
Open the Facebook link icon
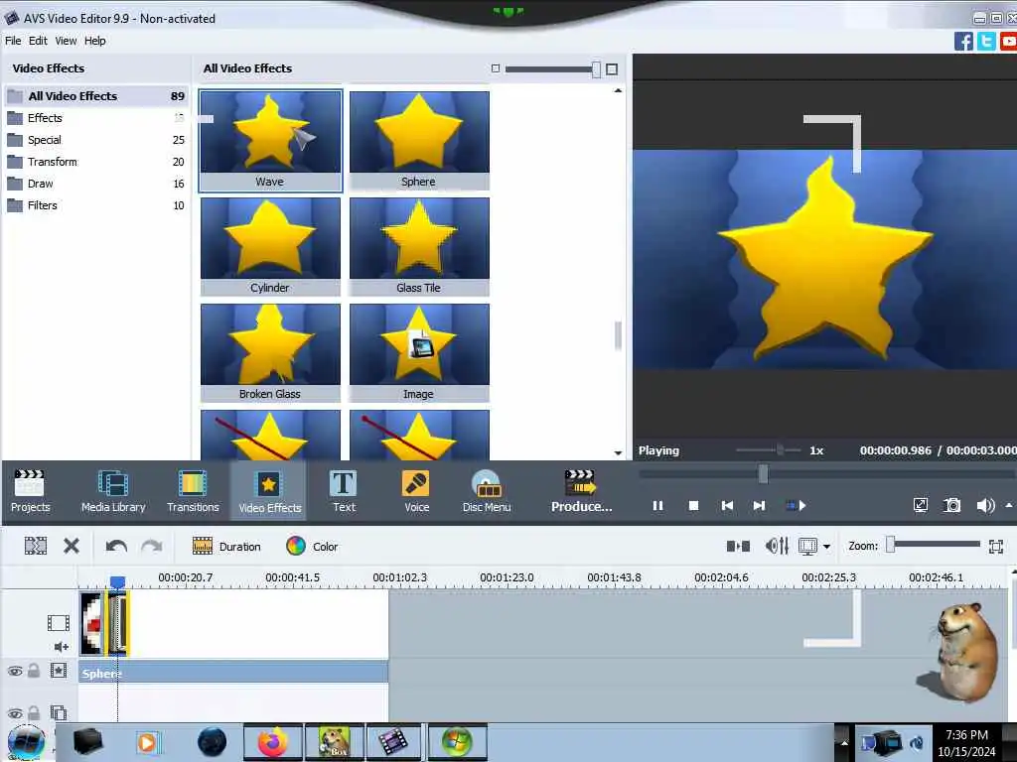click(963, 42)
